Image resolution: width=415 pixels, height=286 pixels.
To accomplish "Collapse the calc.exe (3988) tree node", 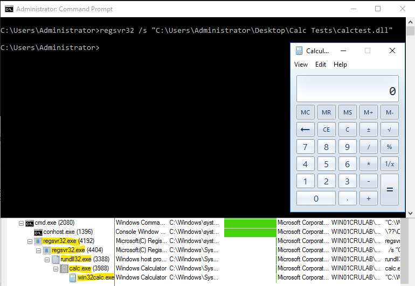I will click(56, 269).
